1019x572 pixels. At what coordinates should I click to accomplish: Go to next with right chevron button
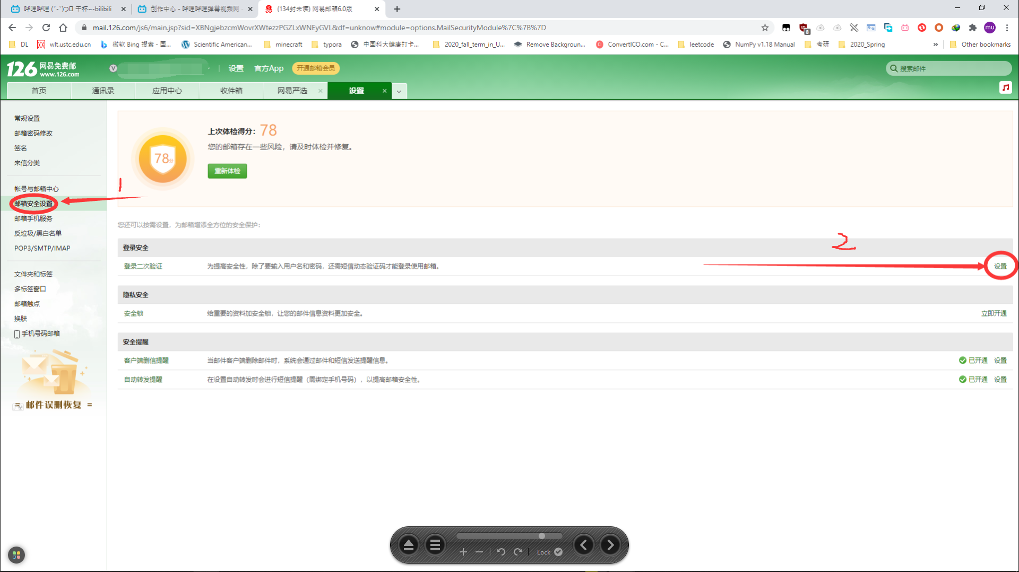[x=610, y=545]
